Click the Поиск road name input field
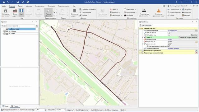Viewport: 199px width, 112px height. 20,26
